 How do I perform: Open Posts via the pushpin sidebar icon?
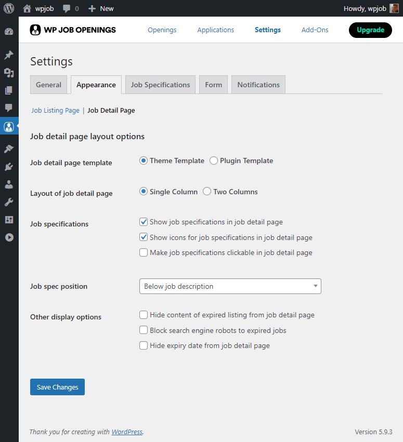click(9, 55)
